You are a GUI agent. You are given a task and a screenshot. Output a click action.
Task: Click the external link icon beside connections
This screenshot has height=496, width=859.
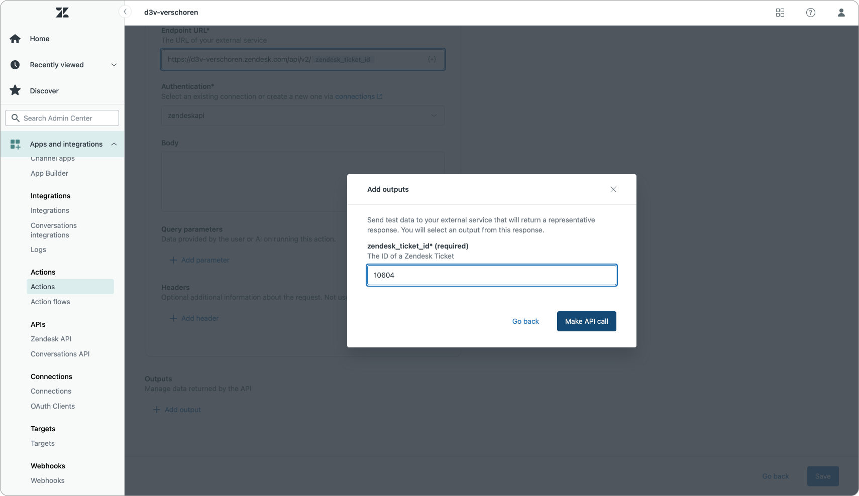[x=380, y=96]
